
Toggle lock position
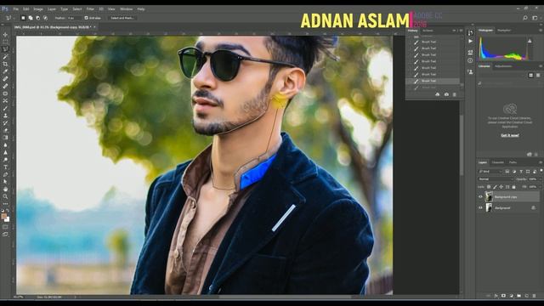[x=501, y=187]
